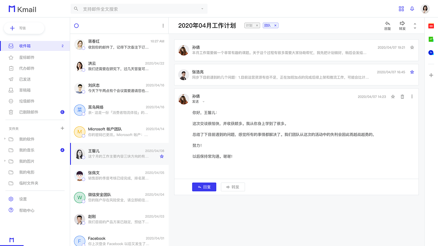
Task: Select all emails with the circle checkbox
Action: (76, 25)
